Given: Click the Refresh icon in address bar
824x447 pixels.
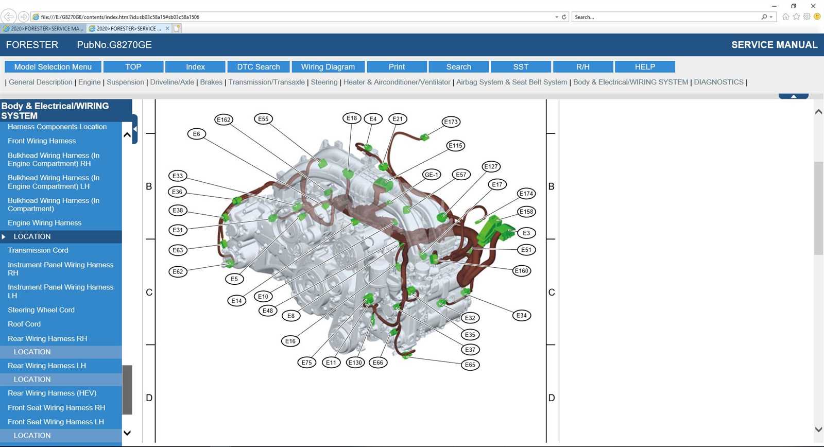Looking at the screenshot, I should click(x=564, y=17).
